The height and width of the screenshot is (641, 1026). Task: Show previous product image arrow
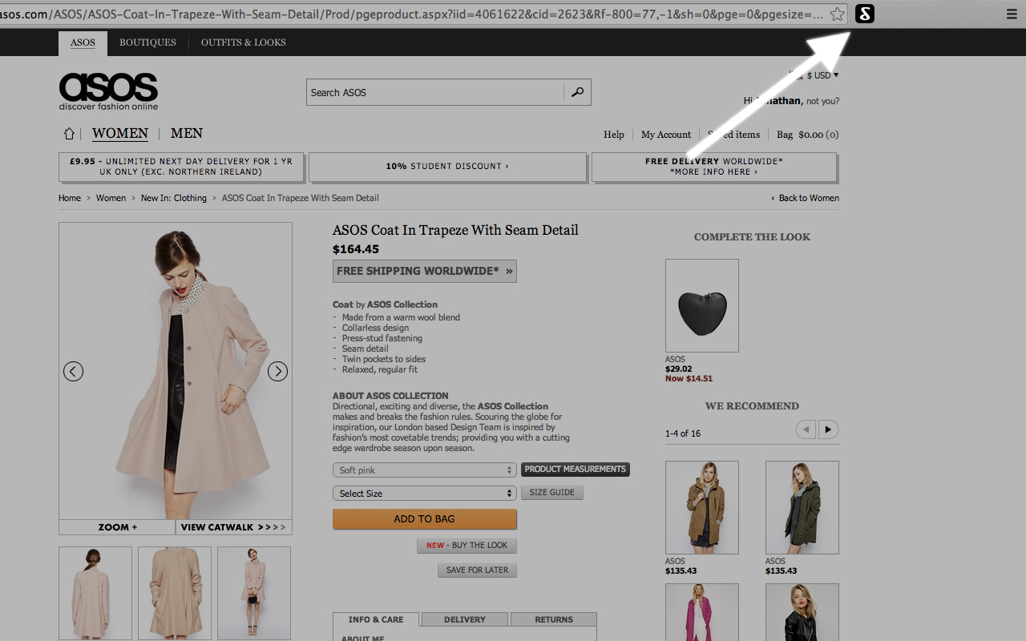pos(73,371)
